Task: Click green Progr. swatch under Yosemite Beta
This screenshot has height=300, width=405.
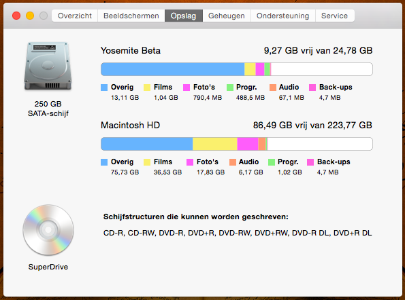Action: 230,88
